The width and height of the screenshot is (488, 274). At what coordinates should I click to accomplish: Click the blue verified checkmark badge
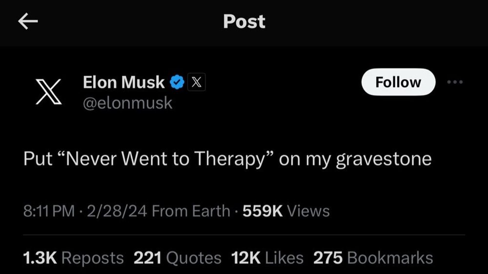pos(176,83)
